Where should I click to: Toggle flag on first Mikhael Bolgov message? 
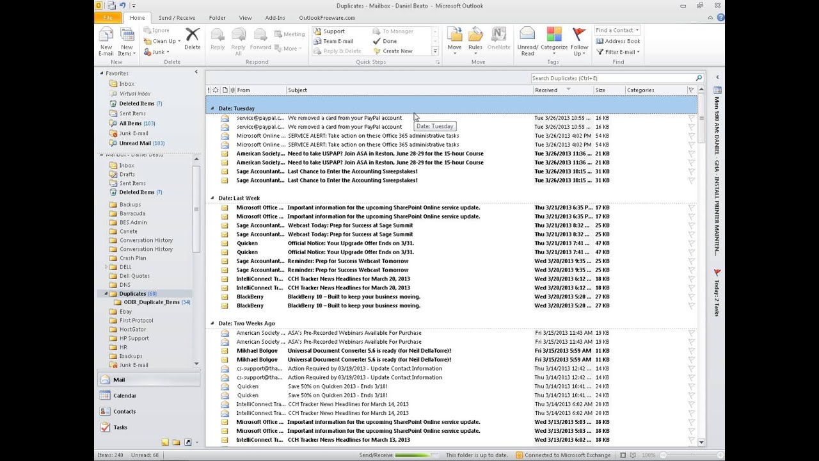(x=691, y=351)
